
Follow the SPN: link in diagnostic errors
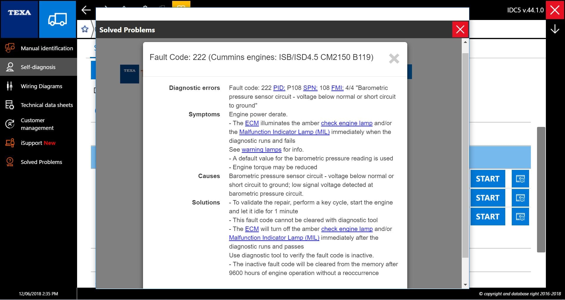(310, 88)
